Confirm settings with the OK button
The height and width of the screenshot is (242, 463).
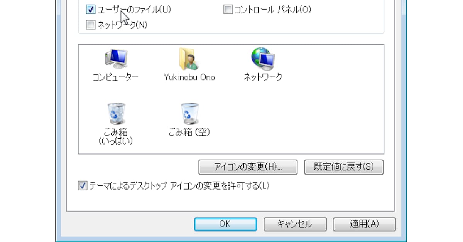pos(225,224)
